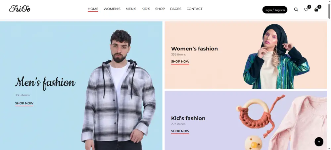Click Shop Now under Men's fashion
The width and height of the screenshot is (331, 150).
tap(24, 103)
